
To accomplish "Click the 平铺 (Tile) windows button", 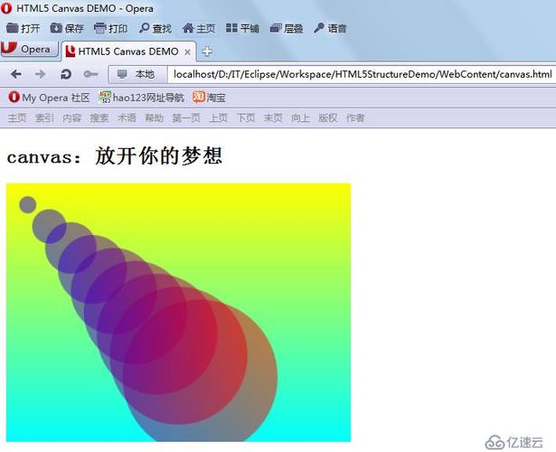I will 242,28.
